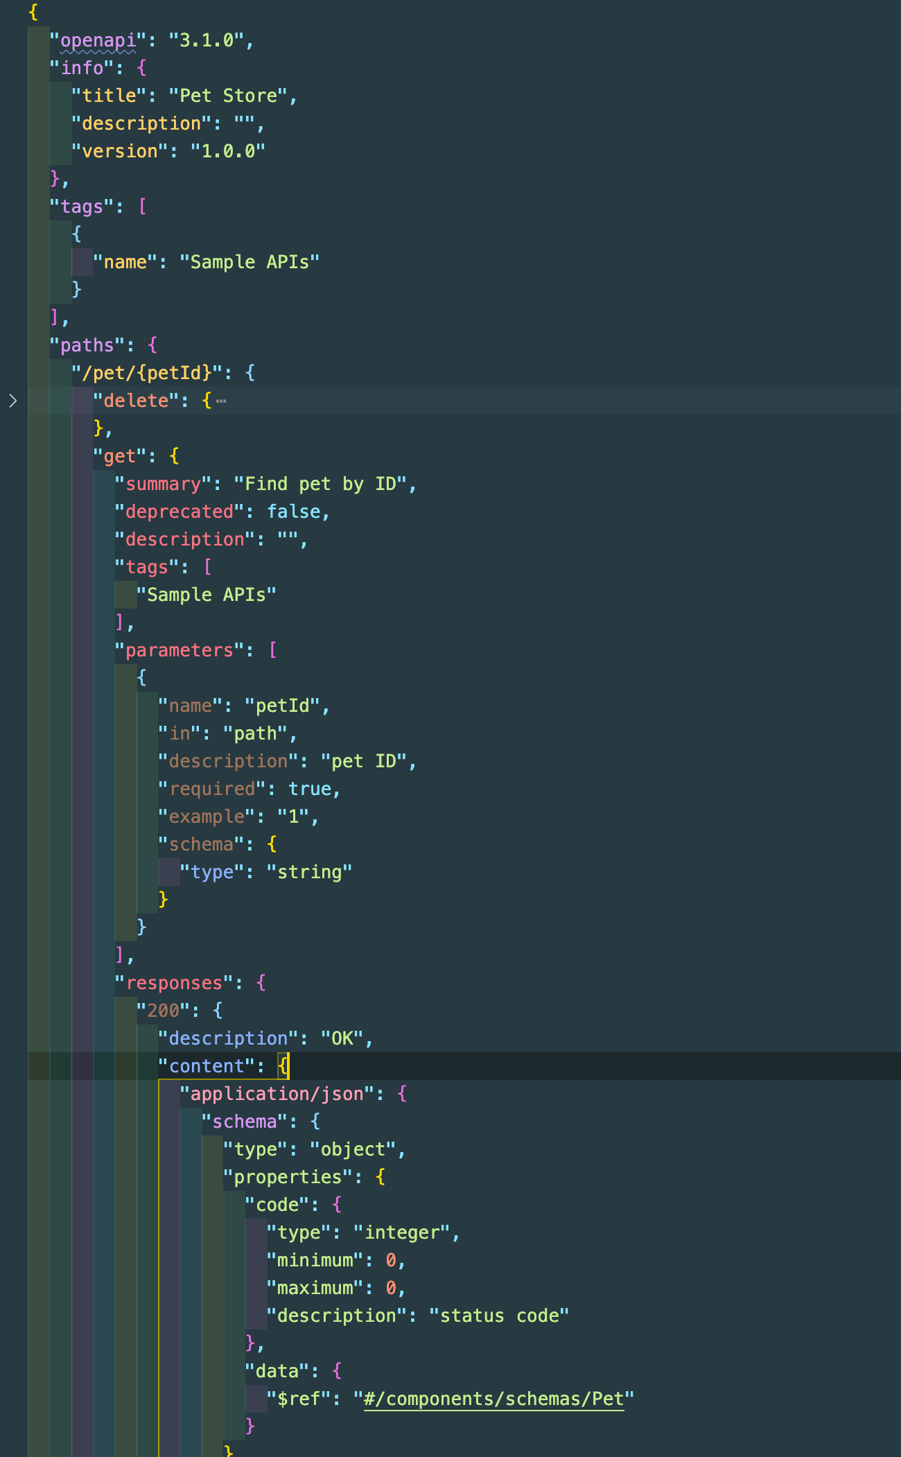Click the "Sample APIs" entry in get tags
The height and width of the screenshot is (1457, 901).
tap(207, 595)
